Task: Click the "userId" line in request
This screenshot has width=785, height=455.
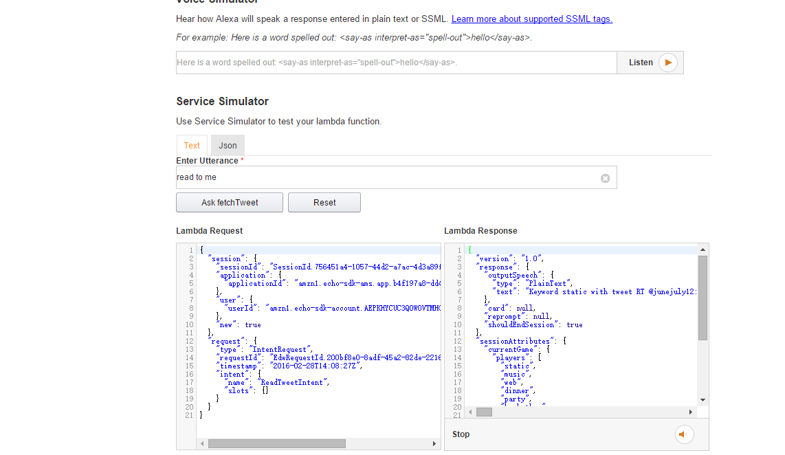Action: click(331, 309)
